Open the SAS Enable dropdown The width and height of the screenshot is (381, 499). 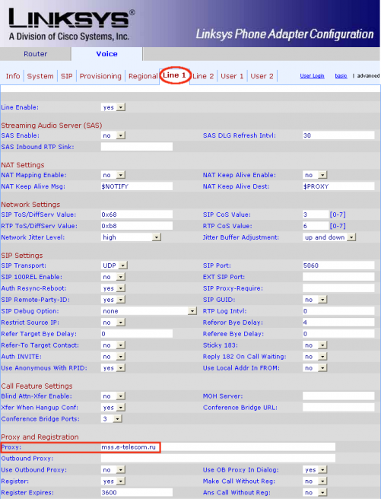(113, 135)
